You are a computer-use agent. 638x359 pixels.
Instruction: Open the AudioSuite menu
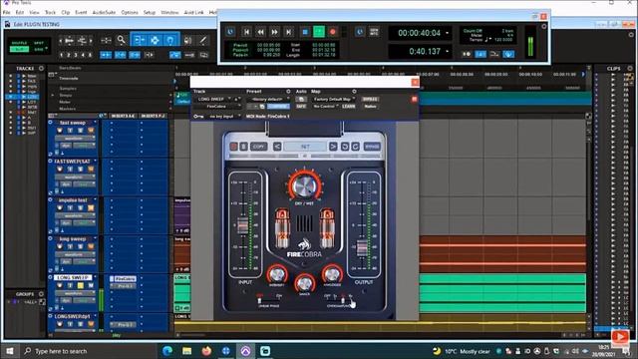pos(104,13)
